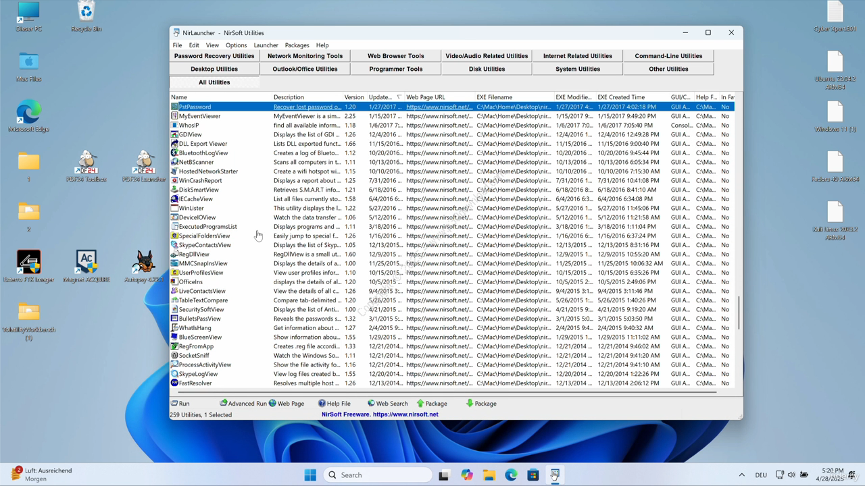Switch to Password Recovery Utilities tab
The height and width of the screenshot is (486, 865).
(x=214, y=56)
